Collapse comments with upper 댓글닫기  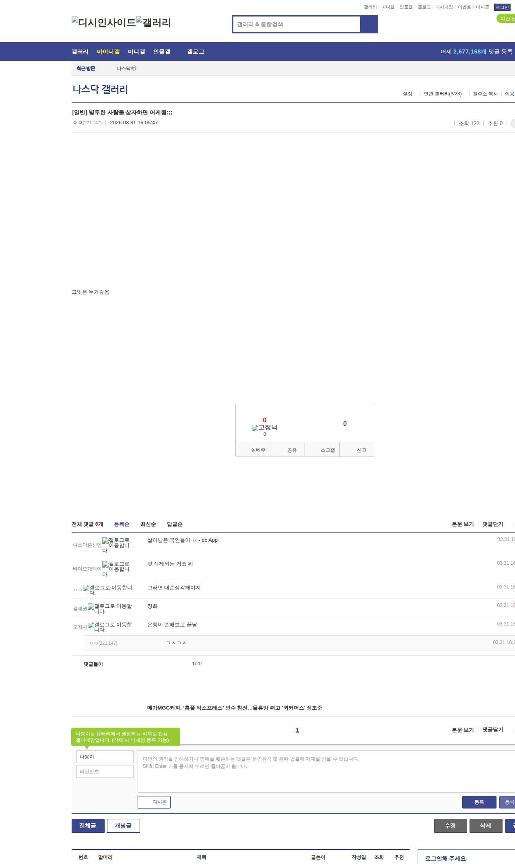point(493,524)
